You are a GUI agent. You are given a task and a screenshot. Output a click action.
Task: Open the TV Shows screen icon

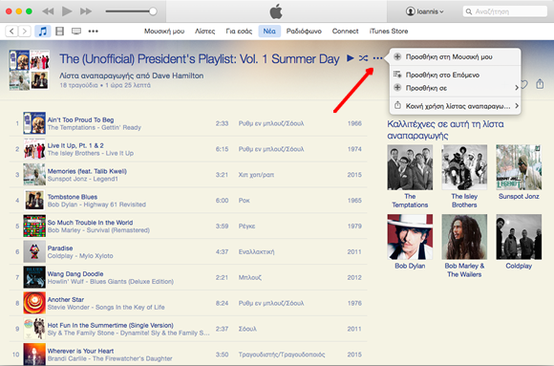click(x=76, y=32)
